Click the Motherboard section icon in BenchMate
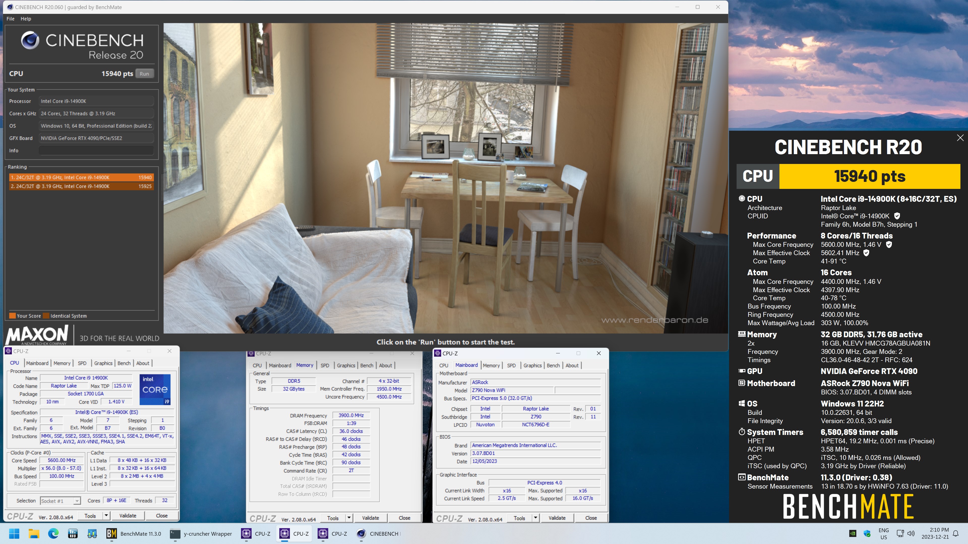Viewport: 968px width, 544px height. 742,383
